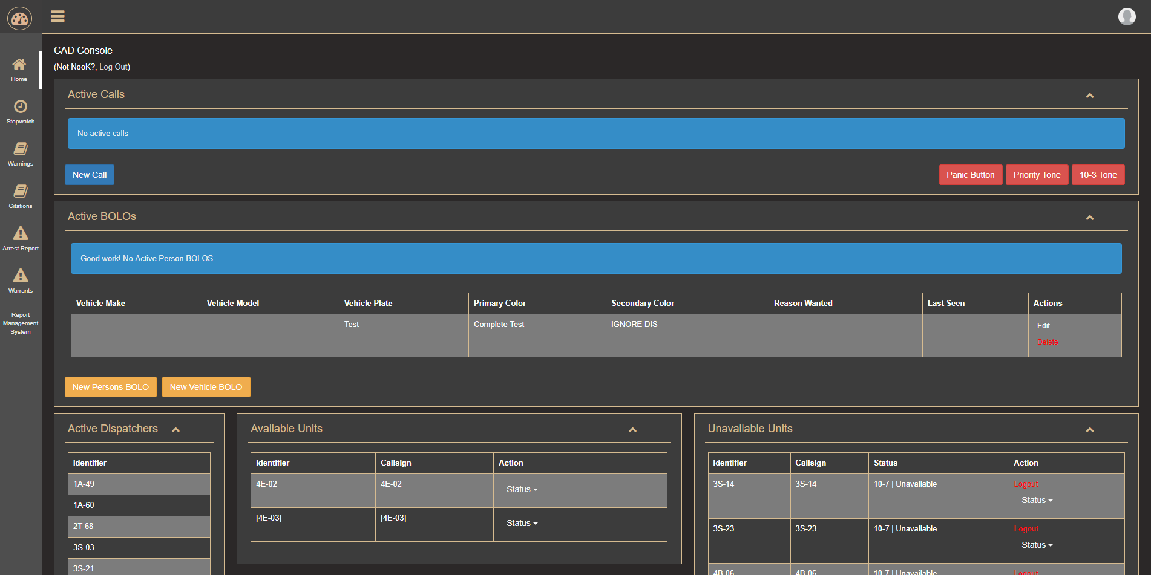Image resolution: width=1151 pixels, height=575 pixels.
Task: Click 'Good work! No Active Person BOLOS' banner
Action: coord(596,259)
